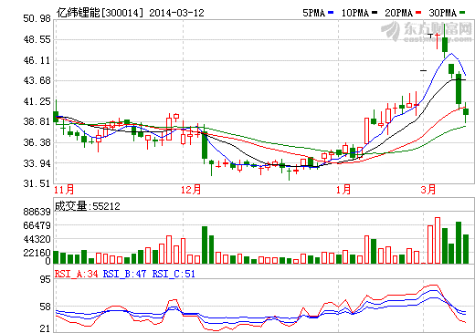Click the 31.51 price axis label
This screenshot has width=475, height=333.
coord(37,183)
